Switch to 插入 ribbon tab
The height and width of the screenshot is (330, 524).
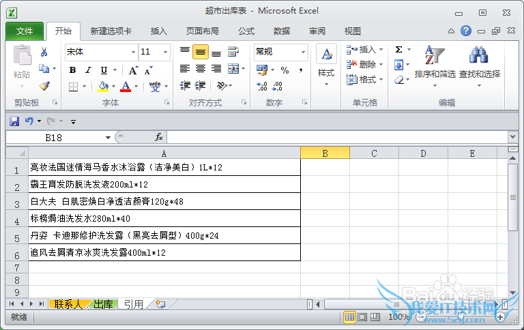click(158, 31)
